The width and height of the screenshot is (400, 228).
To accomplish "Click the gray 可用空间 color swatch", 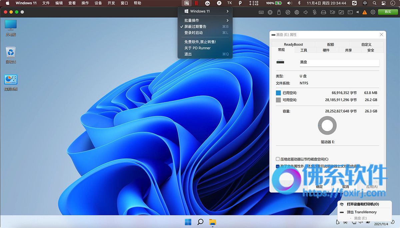I will coord(278,100).
